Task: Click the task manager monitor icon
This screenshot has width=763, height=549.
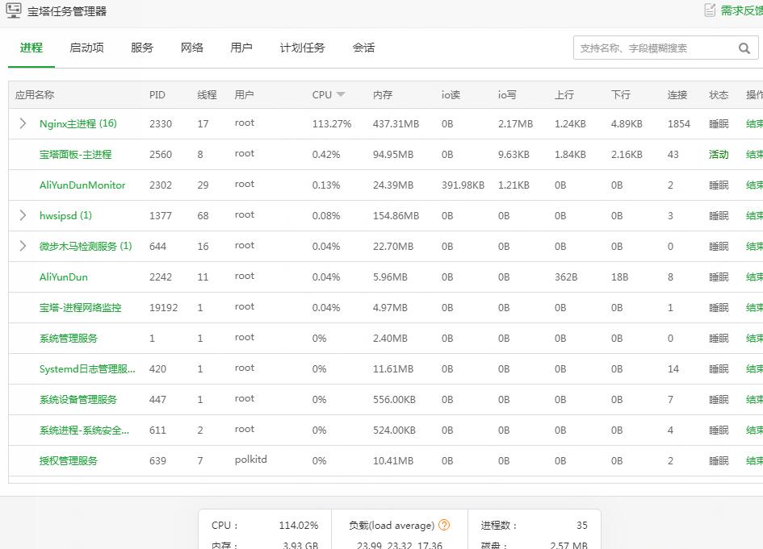Action: pos(14,10)
